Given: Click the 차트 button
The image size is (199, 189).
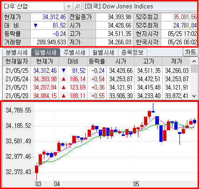Looking at the screenshot, I should [x=191, y=52].
